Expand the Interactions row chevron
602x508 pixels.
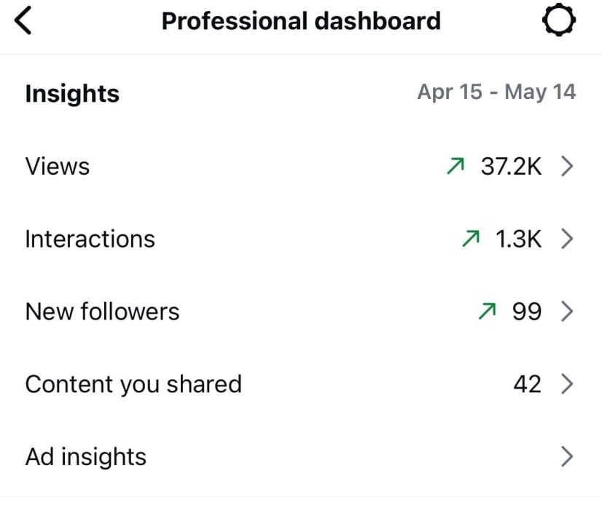click(x=567, y=239)
